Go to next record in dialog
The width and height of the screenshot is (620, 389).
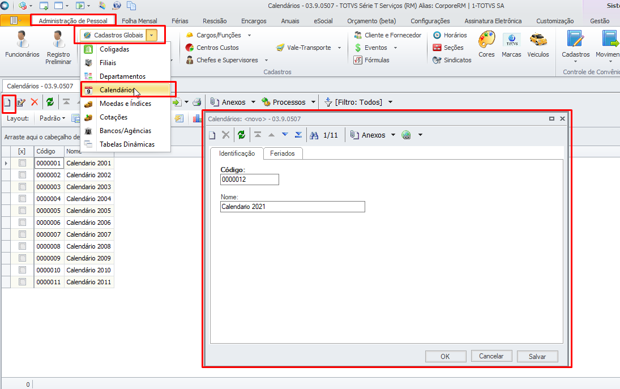pos(285,135)
